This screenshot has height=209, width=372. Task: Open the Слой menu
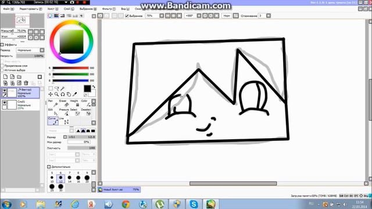[x=69, y=9]
